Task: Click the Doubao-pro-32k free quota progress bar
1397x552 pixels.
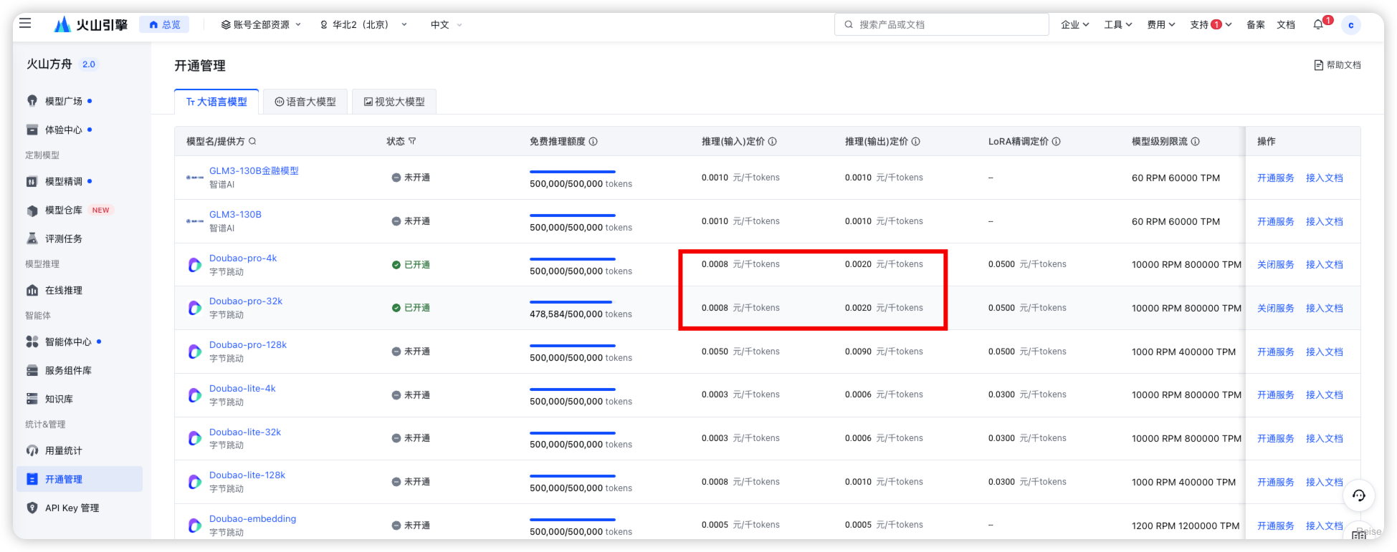Action: coord(573,302)
